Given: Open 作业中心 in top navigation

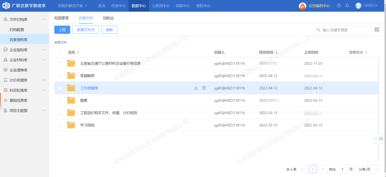Looking at the screenshot, I should (x=118, y=6).
